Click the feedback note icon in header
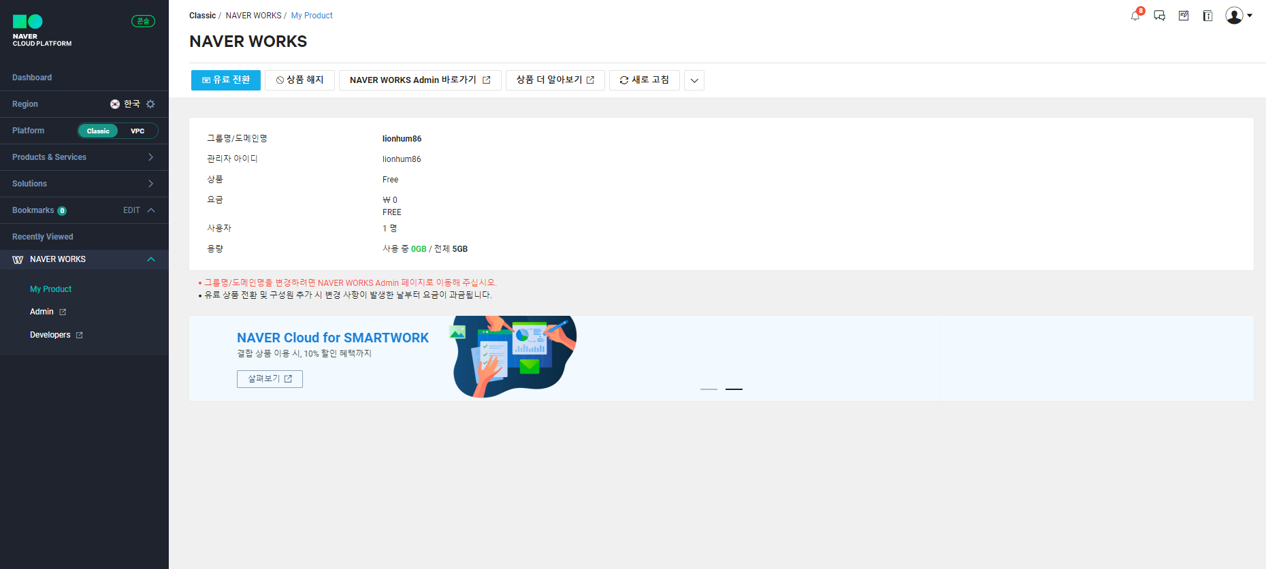Viewport: 1266px width, 569px height. [x=1184, y=16]
